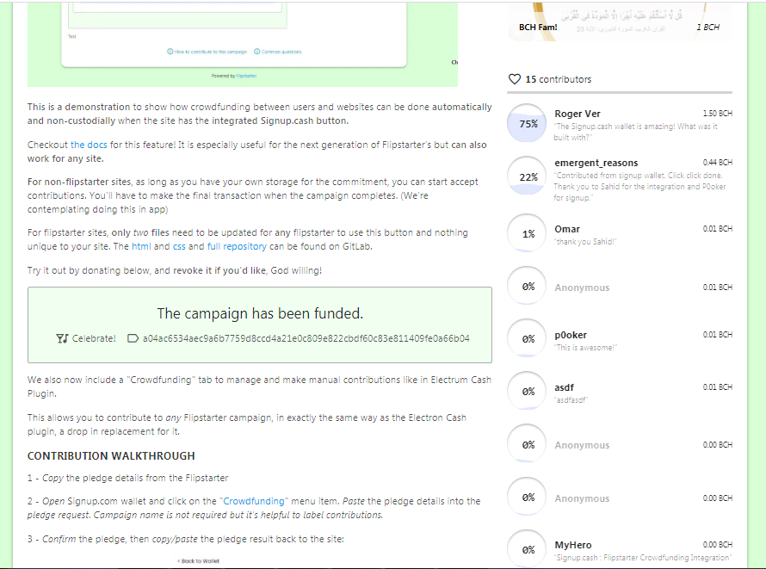The image size is (766, 569).
Task: Click the Back to Wallet image link
Action: pos(198,561)
